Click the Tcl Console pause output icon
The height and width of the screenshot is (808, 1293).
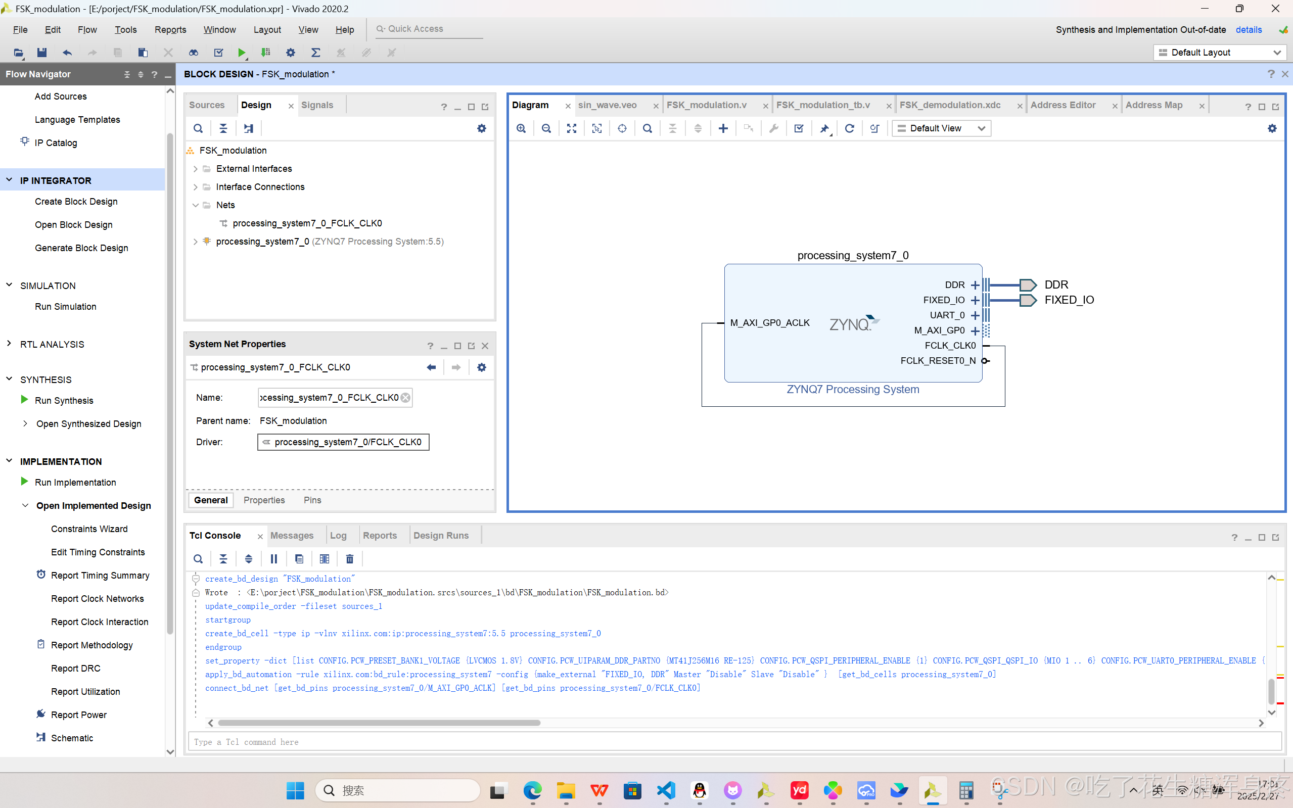tap(273, 559)
